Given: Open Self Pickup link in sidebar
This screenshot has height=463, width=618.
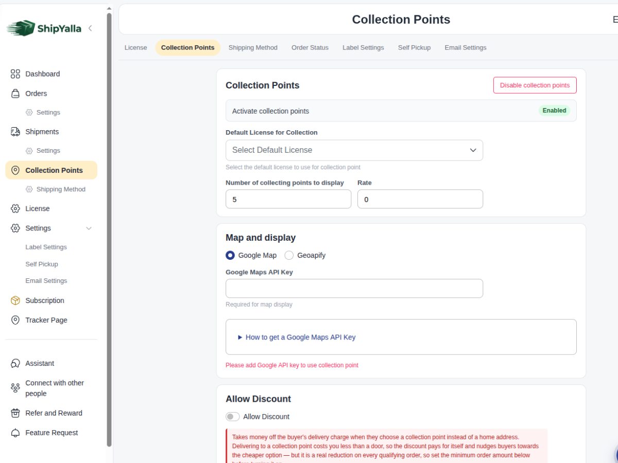Looking at the screenshot, I should click(x=42, y=264).
